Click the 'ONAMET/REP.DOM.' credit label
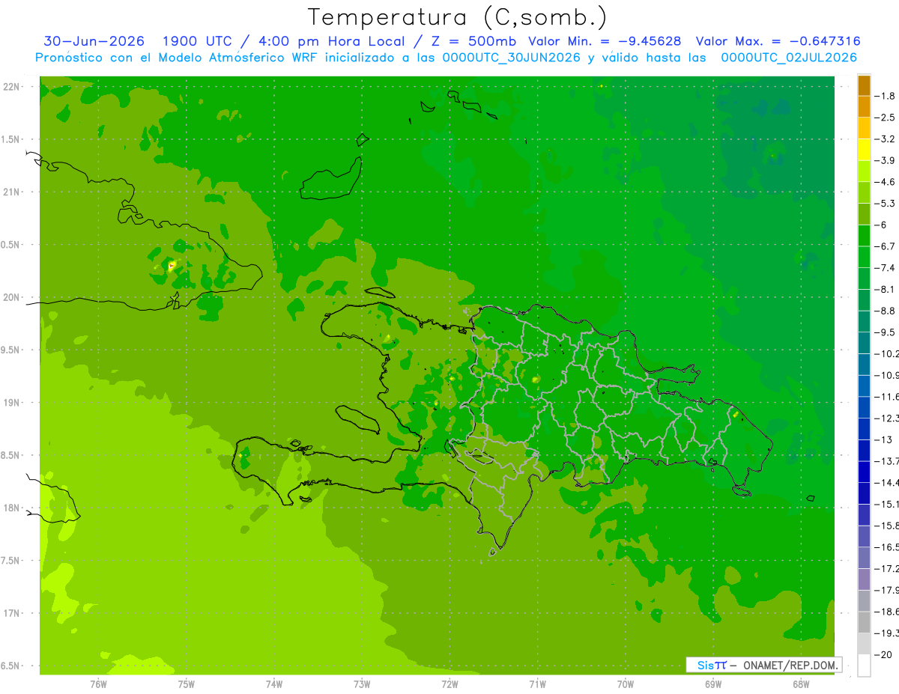Viewport: 899px width, 694px height. coord(790,665)
